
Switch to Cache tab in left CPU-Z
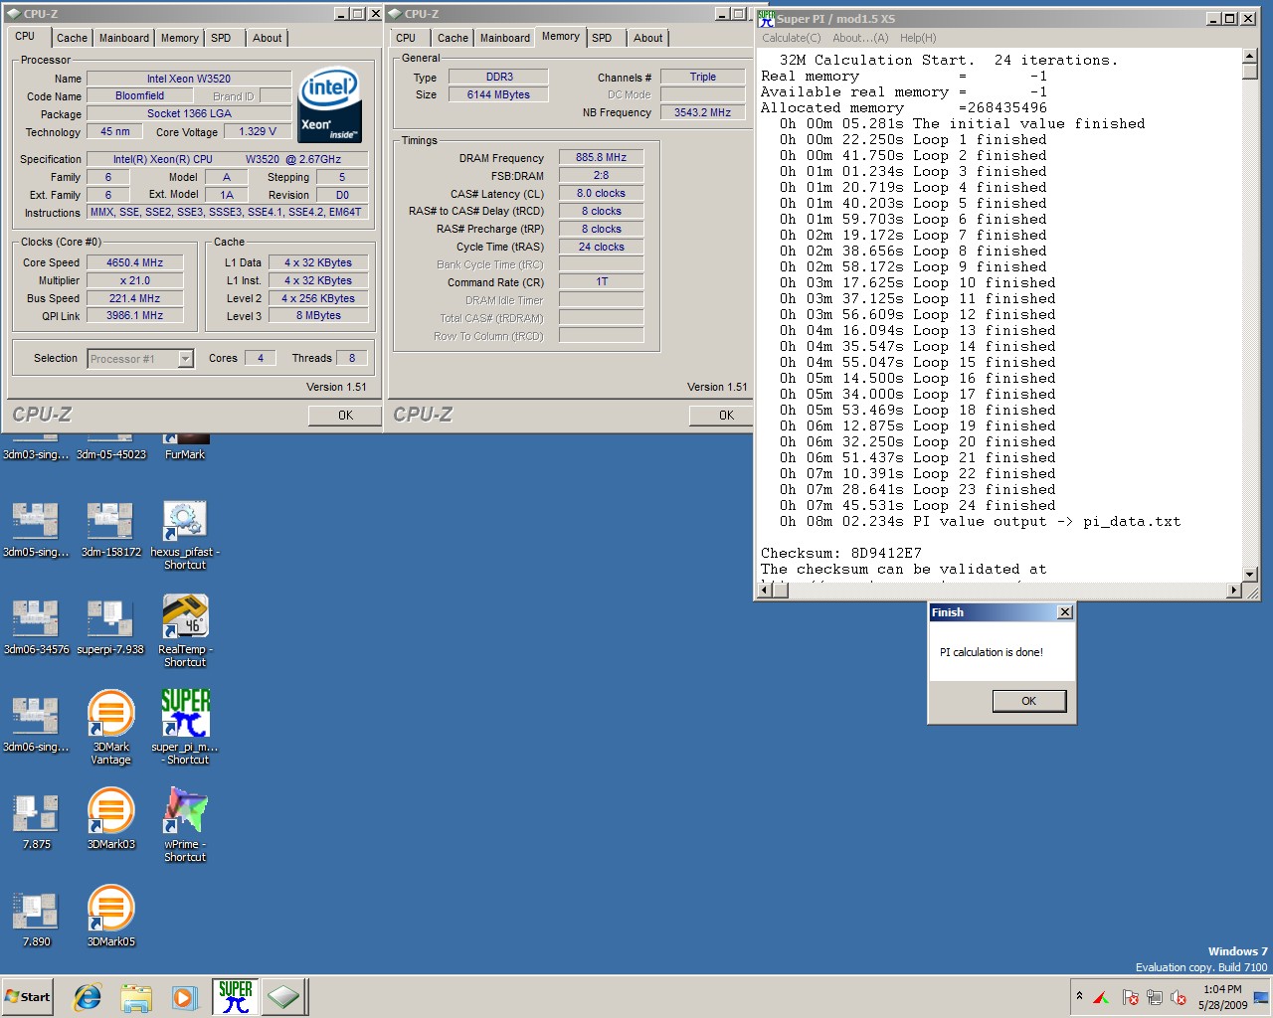[x=72, y=38]
